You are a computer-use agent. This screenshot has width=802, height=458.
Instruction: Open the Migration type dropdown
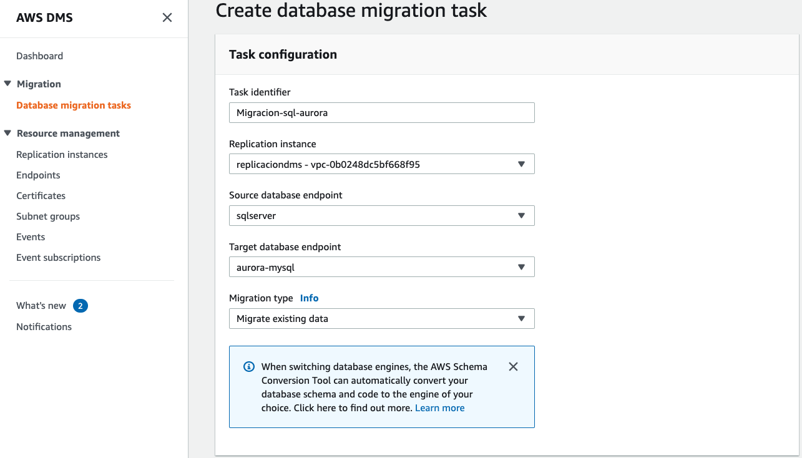pyautogui.click(x=381, y=319)
